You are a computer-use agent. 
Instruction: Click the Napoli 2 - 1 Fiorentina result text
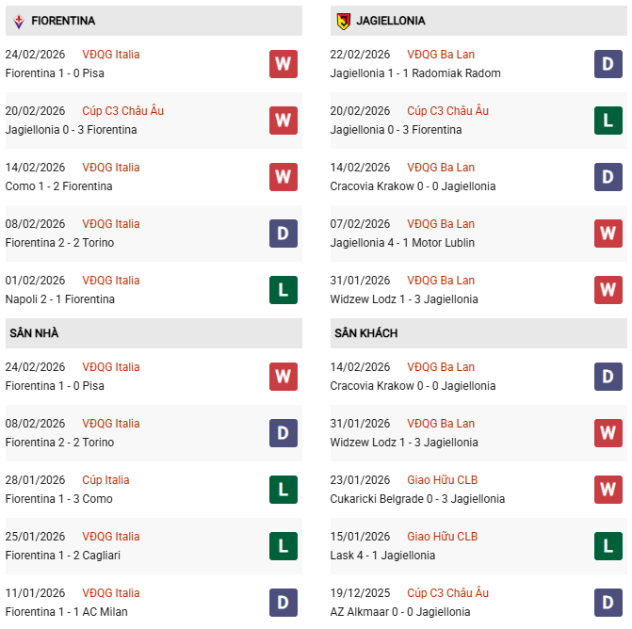click(x=60, y=299)
